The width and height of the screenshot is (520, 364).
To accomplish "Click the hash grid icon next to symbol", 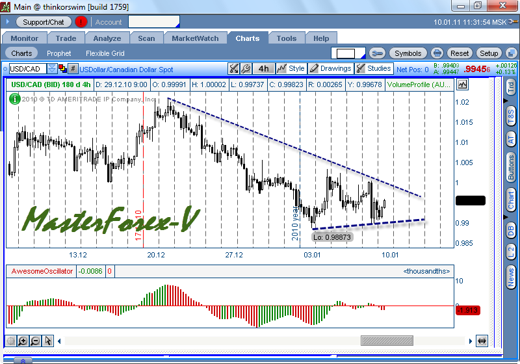I will pyautogui.click(x=73, y=69).
